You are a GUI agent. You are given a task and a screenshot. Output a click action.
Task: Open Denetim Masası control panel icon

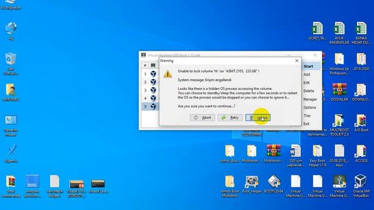tap(11, 125)
